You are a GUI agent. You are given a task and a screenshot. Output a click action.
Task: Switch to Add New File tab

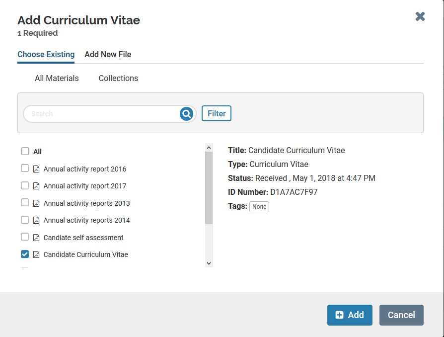click(108, 54)
